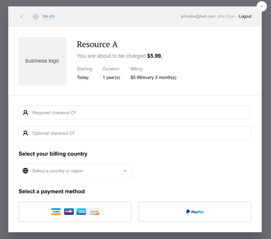Click the Logout link
Viewport: 271px width, 239px height.
point(245,17)
